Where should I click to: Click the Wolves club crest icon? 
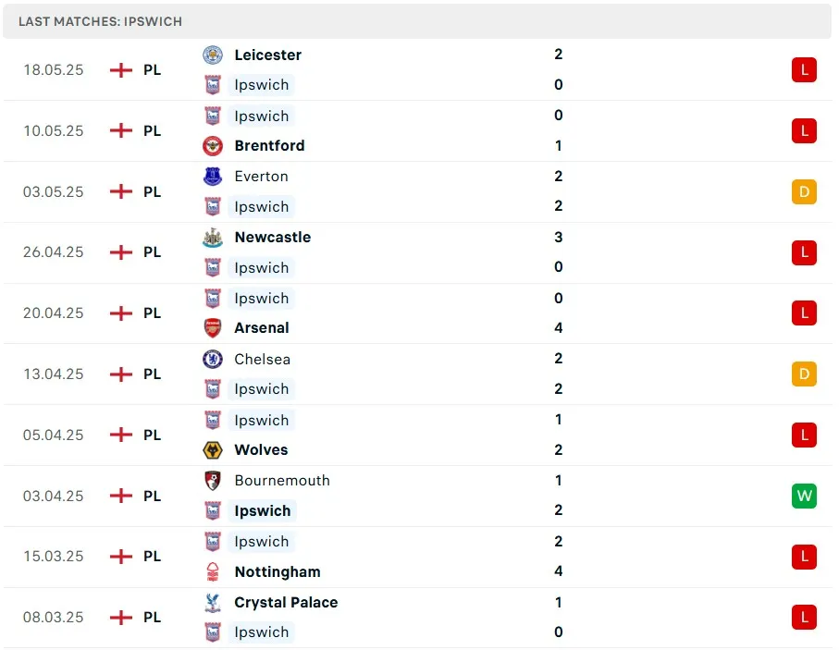pos(213,450)
